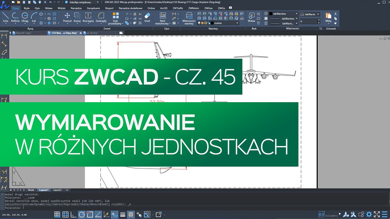Open the JakWarstwa color dropdown
The width and height of the screenshot is (390, 219).
click(283, 14)
